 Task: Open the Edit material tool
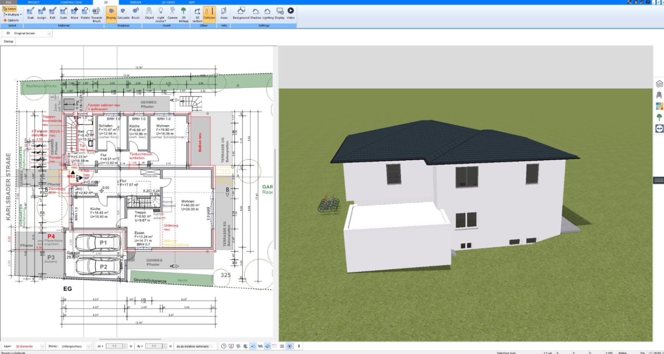(x=53, y=13)
